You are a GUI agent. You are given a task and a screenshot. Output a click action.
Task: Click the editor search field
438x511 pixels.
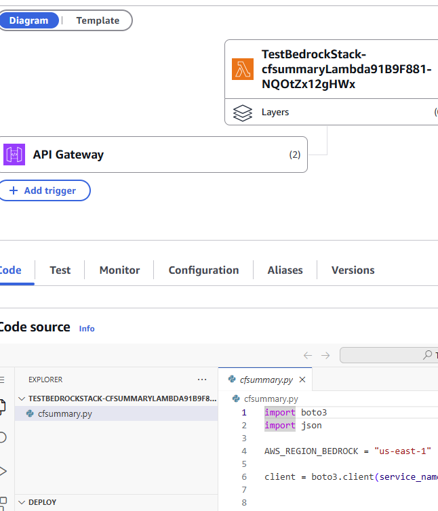389,355
